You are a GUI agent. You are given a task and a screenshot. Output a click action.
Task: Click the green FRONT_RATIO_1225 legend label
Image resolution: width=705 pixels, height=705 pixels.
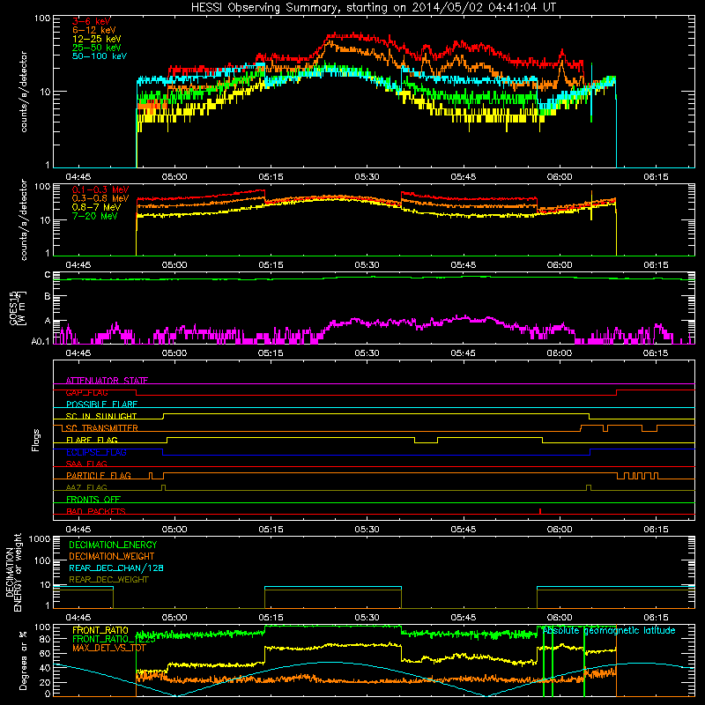pyautogui.click(x=114, y=639)
